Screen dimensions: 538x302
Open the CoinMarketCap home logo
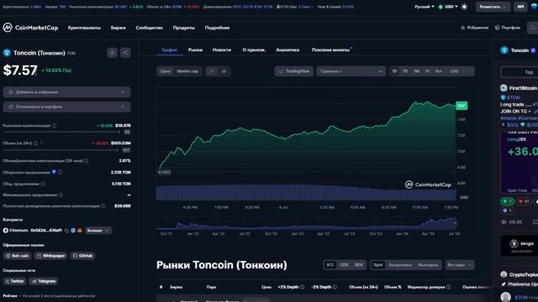(30, 28)
